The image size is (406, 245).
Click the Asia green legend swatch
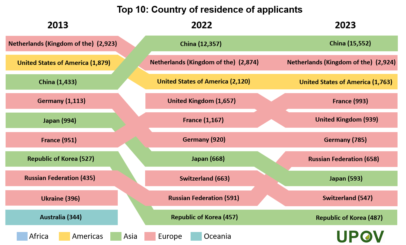pyautogui.click(x=116, y=236)
